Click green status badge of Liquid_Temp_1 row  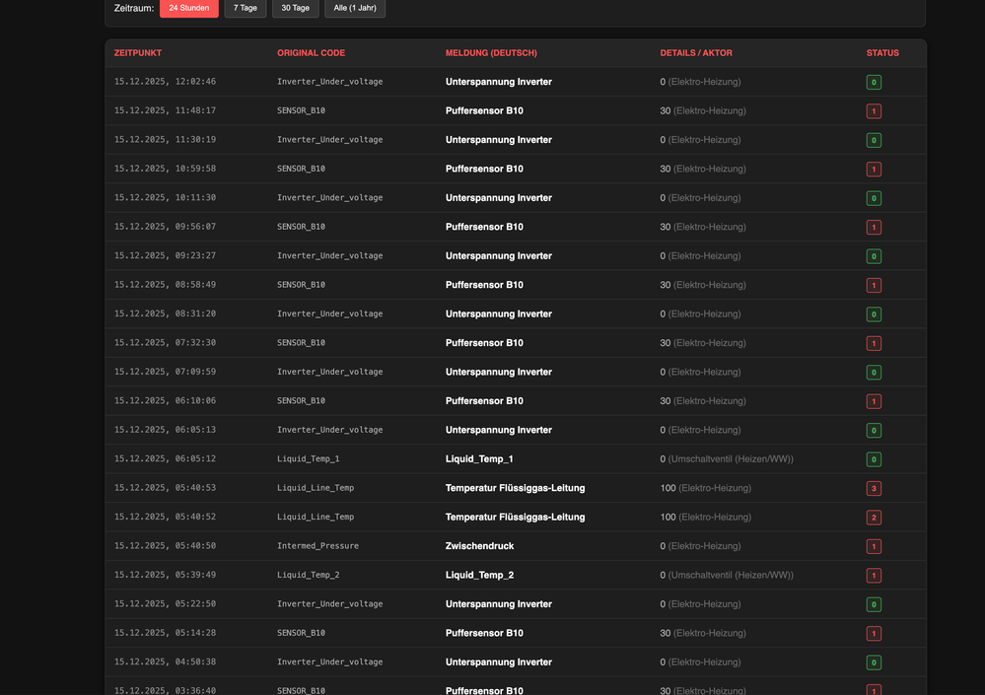coord(874,459)
